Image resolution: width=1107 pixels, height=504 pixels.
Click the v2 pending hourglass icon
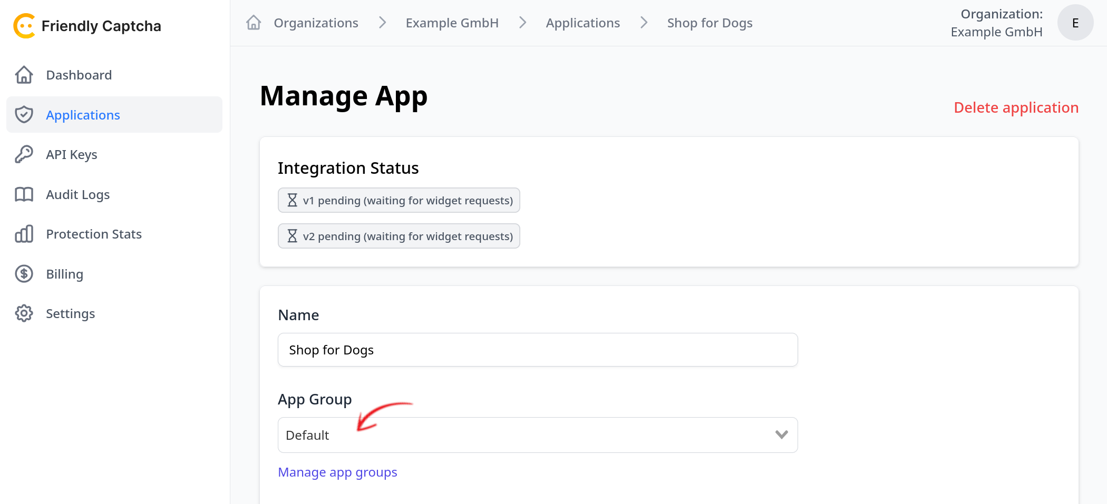(292, 236)
